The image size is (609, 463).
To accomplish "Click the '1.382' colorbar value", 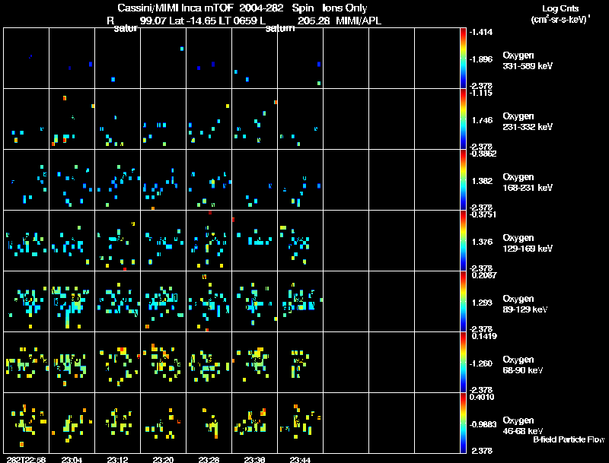I will (x=483, y=181).
